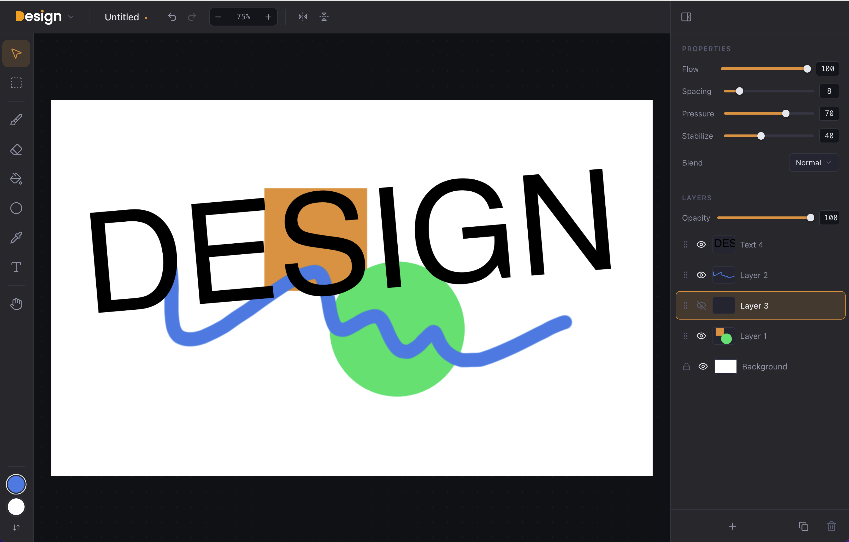The image size is (849, 542).
Task: Click the Text 4 layer thumbnail
Action: click(x=724, y=244)
